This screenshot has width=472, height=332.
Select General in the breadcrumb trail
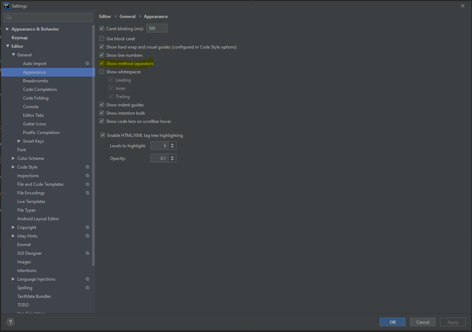pos(128,16)
